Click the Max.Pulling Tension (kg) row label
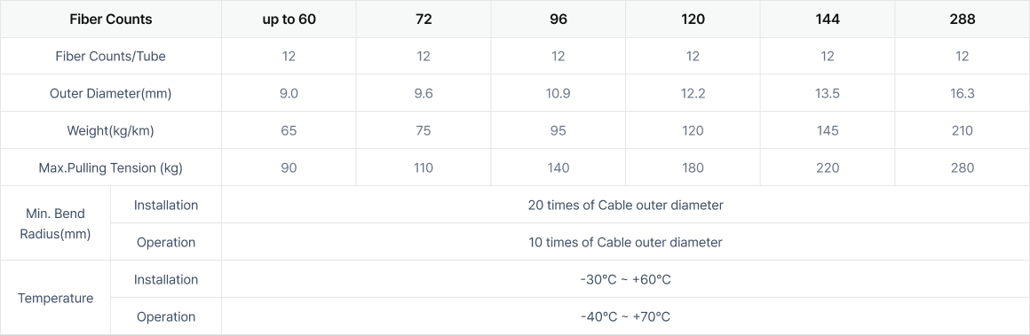The image size is (1030, 335). coord(110,168)
